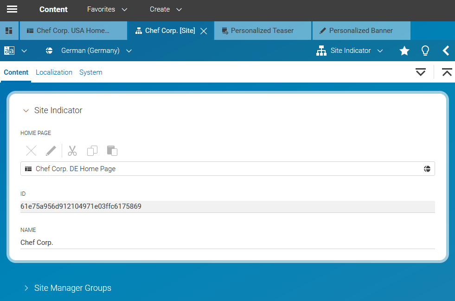This screenshot has width=455, height=301.
Task: Click inside the NAME input field
Action: pyautogui.click(x=139, y=242)
